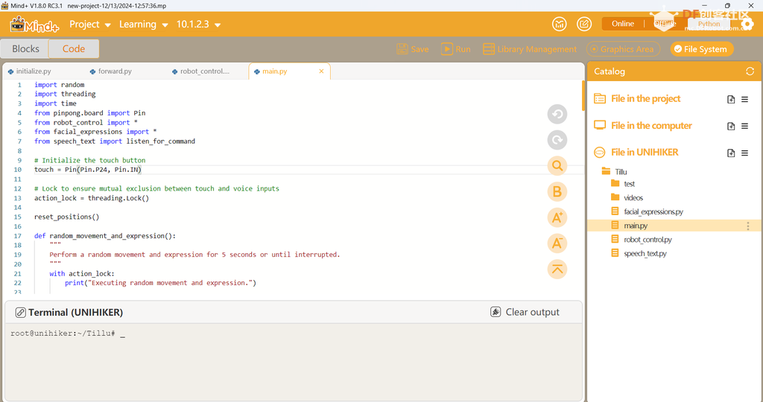Open the initialize.py tab

(33, 71)
